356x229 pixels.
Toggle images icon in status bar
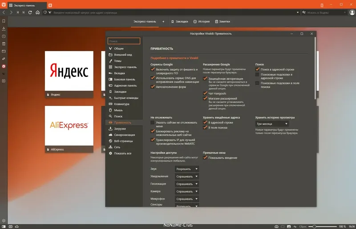pyautogui.click(x=289, y=226)
